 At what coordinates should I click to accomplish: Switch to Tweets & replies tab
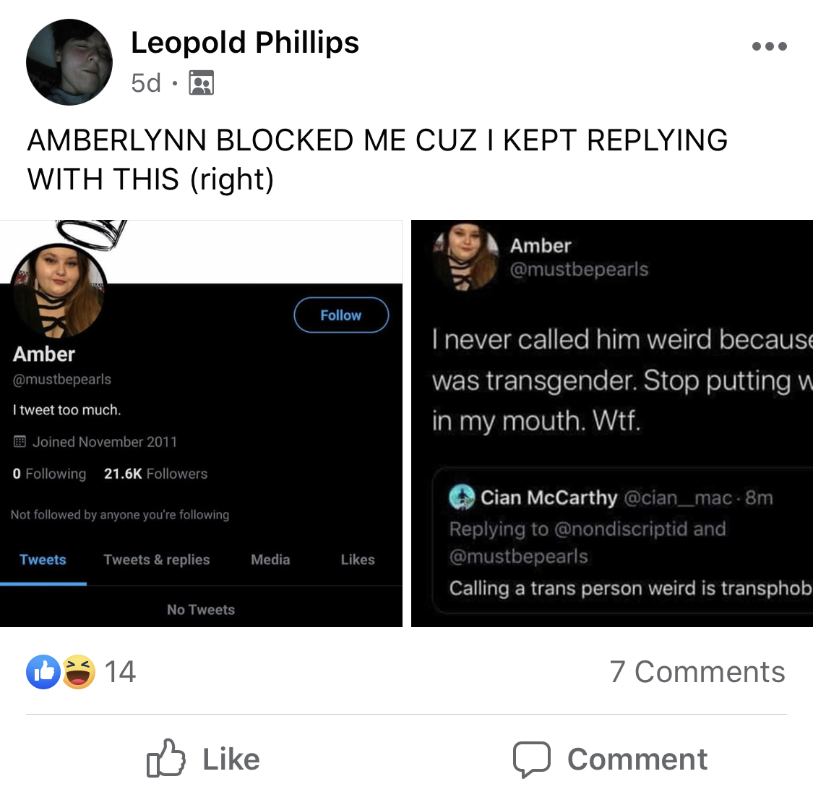point(157,560)
